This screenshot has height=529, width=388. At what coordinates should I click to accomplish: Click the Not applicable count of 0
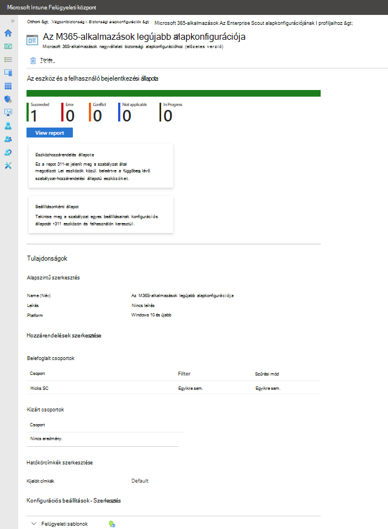tap(127, 116)
